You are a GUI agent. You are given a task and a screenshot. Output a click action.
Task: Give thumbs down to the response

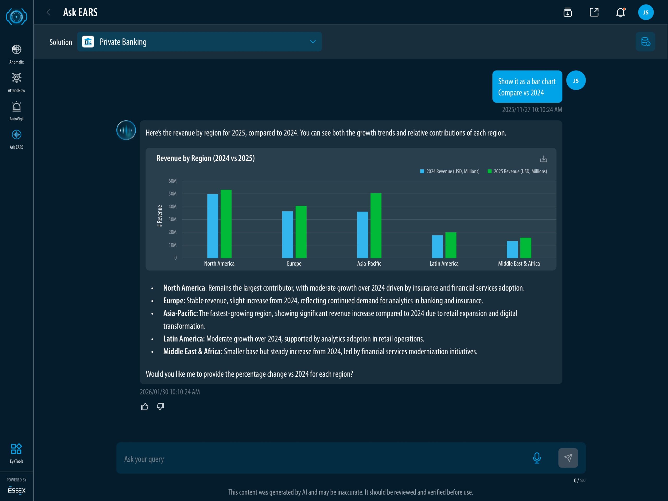click(160, 407)
